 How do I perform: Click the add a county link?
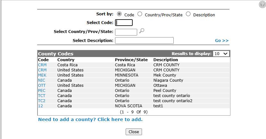tap(90, 119)
